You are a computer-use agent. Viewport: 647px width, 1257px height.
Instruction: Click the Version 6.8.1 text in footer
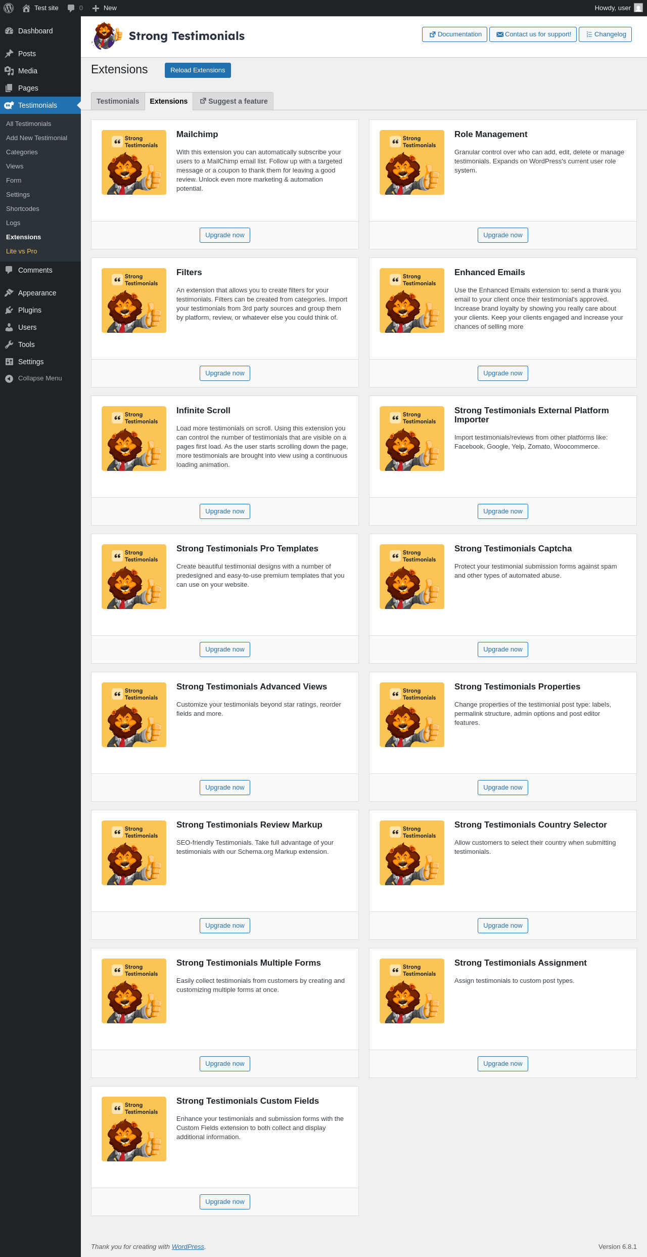tap(618, 1247)
